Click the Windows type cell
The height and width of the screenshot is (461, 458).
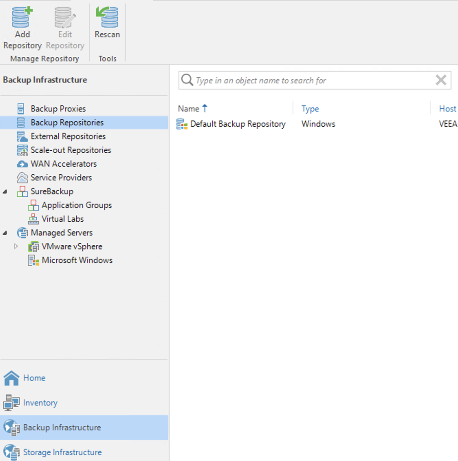coord(318,124)
